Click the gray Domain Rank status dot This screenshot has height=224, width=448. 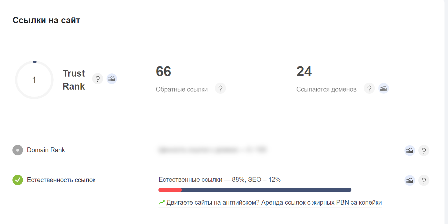coord(18,150)
